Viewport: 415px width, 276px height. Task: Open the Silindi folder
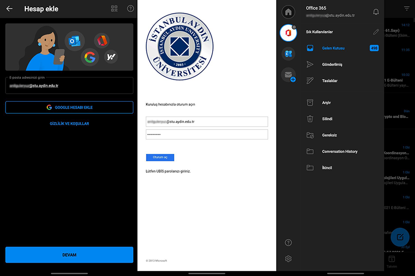tap(342, 119)
